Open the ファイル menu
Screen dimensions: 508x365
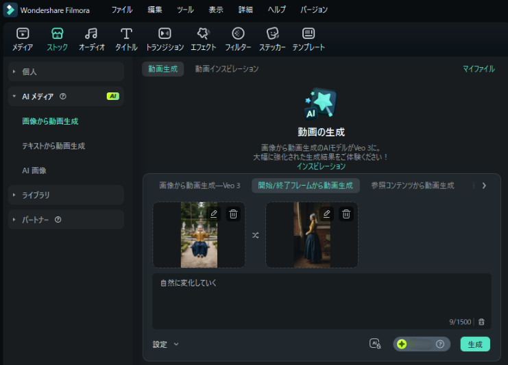click(x=122, y=10)
